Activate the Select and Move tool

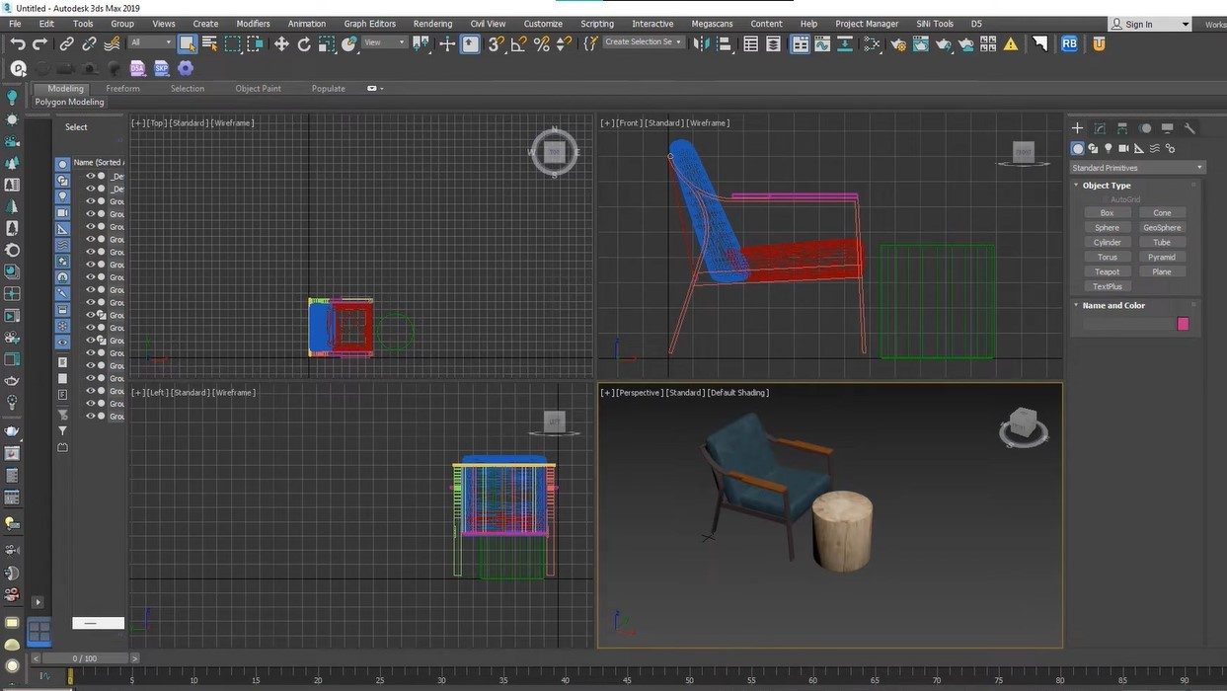(281, 43)
